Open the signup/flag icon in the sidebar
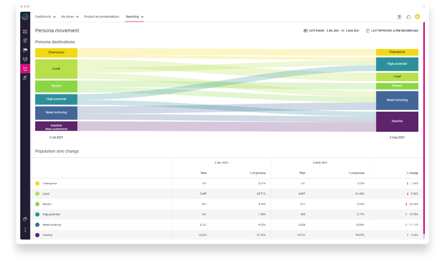Image resolution: width=437 pixels, height=263 pixels. tap(25, 50)
